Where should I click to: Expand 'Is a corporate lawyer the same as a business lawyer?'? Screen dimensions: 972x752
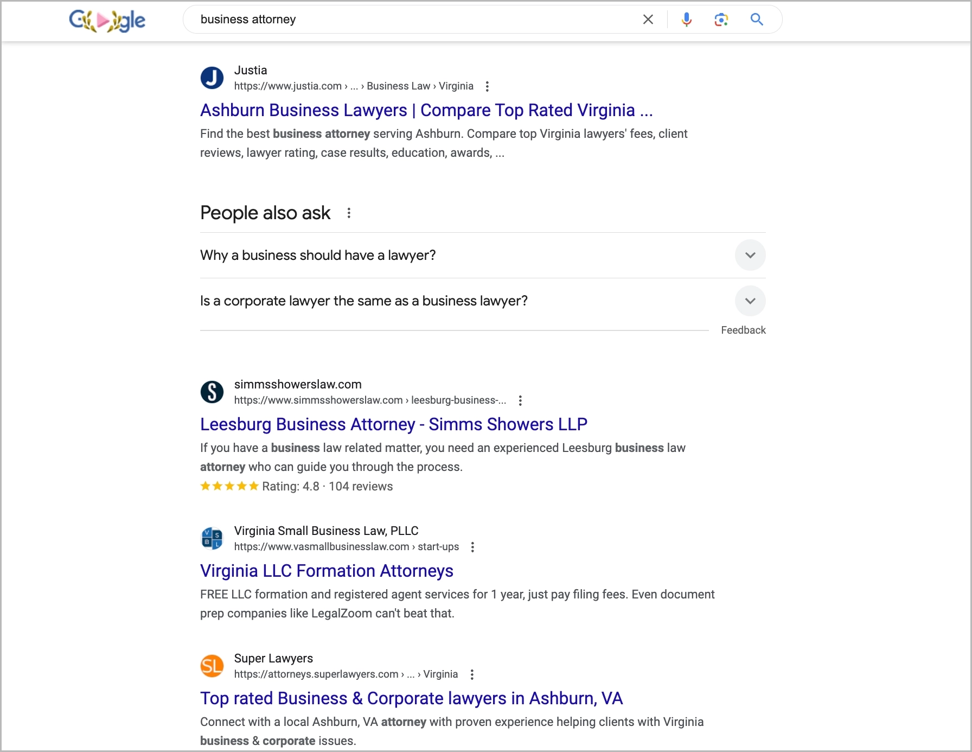(x=750, y=301)
